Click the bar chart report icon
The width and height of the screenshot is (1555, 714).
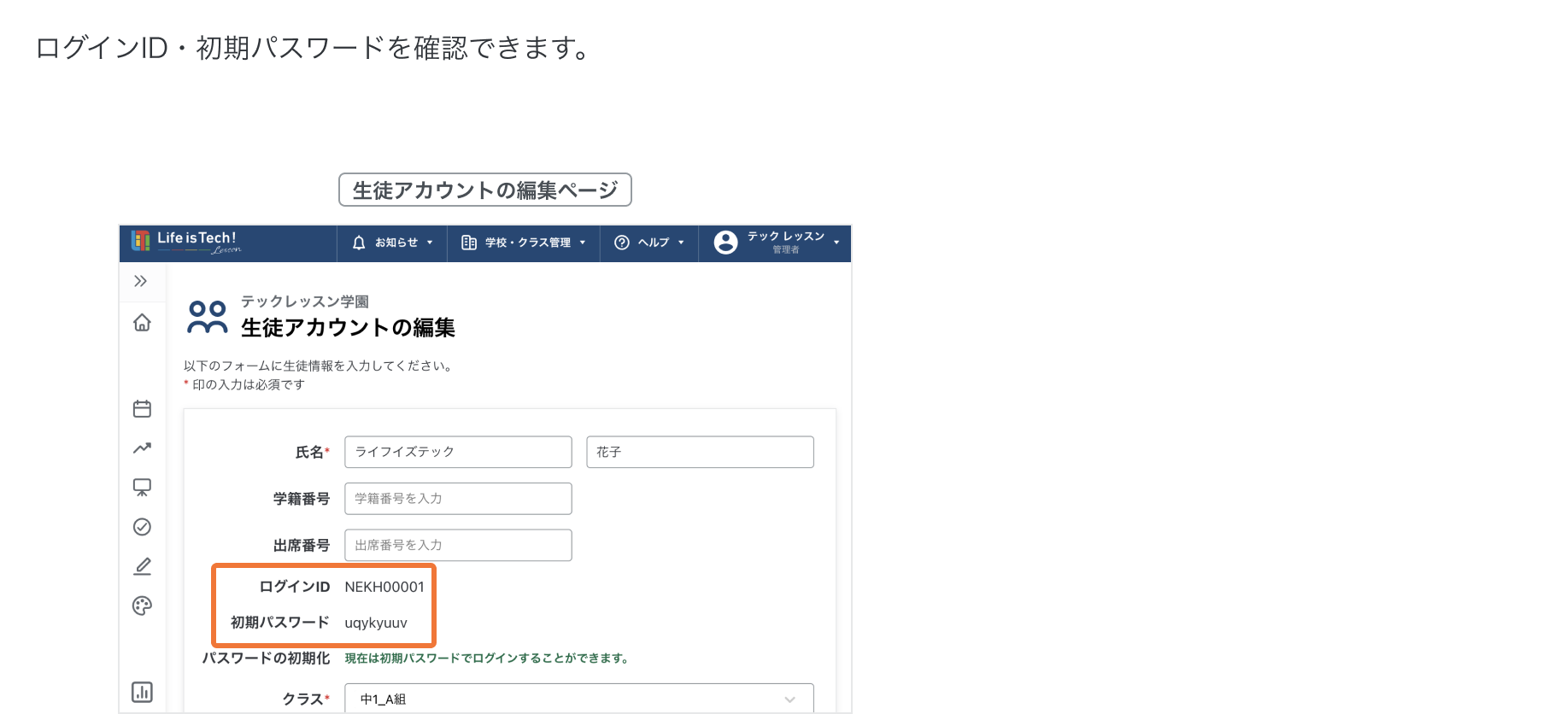click(142, 692)
